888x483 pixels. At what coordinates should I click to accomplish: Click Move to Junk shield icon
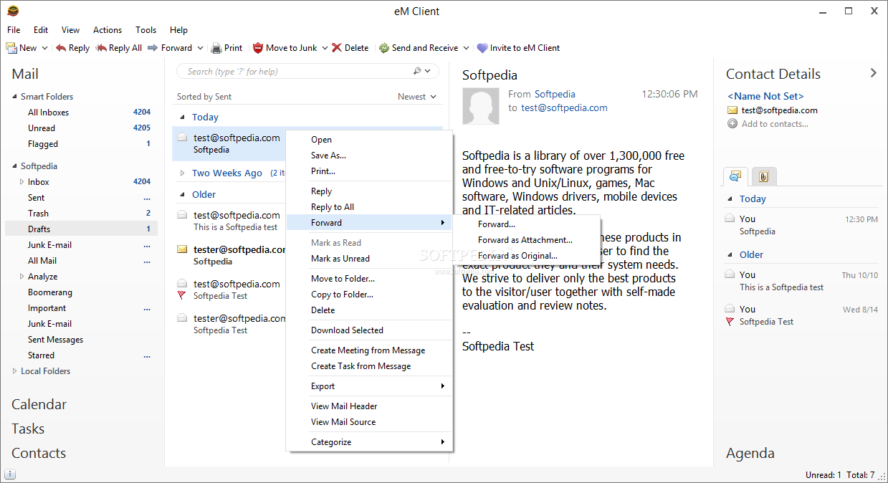(x=258, y=48)
